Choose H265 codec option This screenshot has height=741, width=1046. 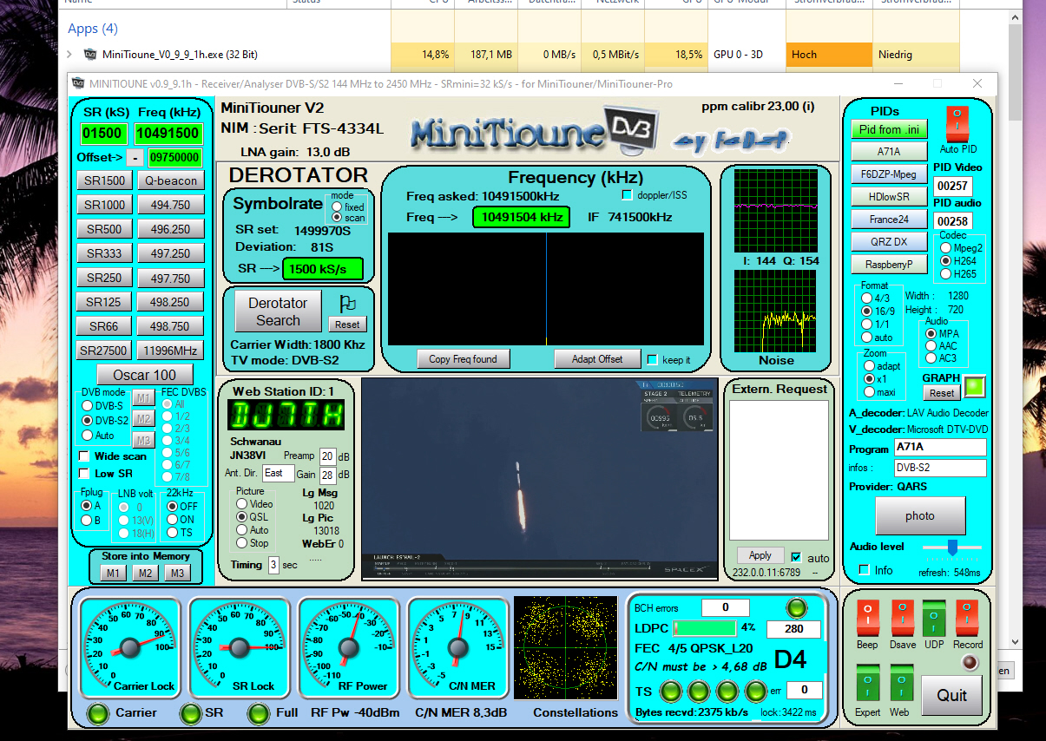coord(945,274)
